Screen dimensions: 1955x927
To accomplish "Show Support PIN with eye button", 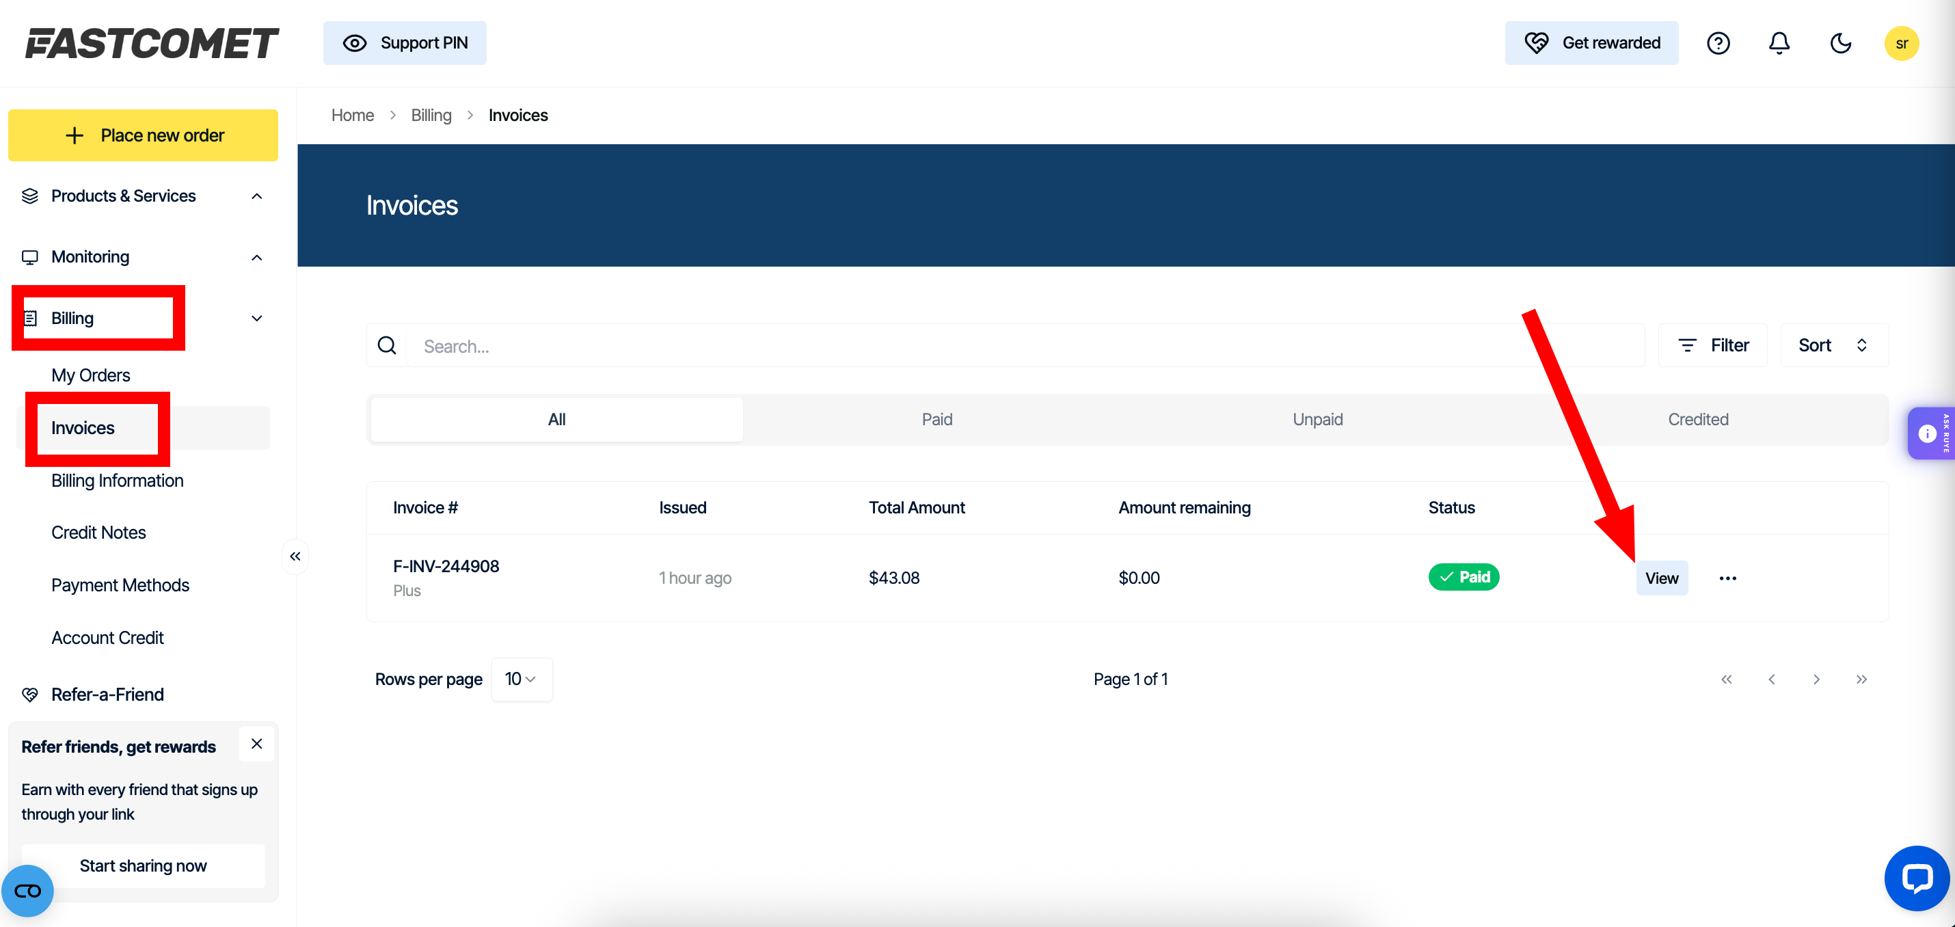I will pyautogui.click(x=405, y=43).
